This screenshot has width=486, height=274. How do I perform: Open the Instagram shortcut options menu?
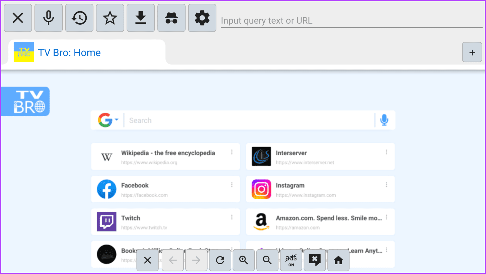tap(386, 185)
